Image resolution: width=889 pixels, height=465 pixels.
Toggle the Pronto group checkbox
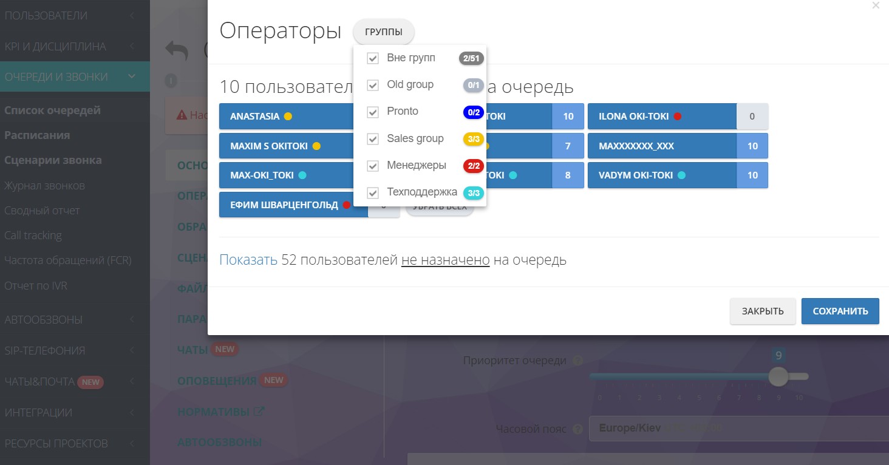[373, 112]
